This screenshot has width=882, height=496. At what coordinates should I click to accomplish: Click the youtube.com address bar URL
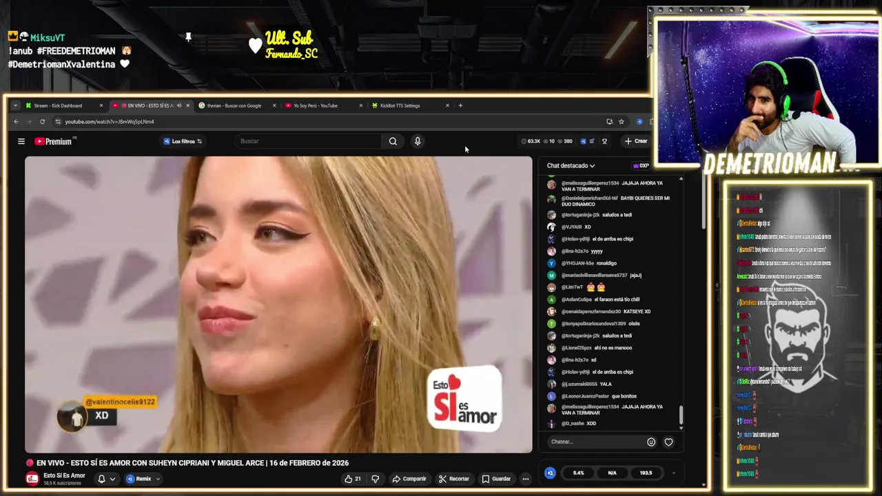click(x=110, y=122)
